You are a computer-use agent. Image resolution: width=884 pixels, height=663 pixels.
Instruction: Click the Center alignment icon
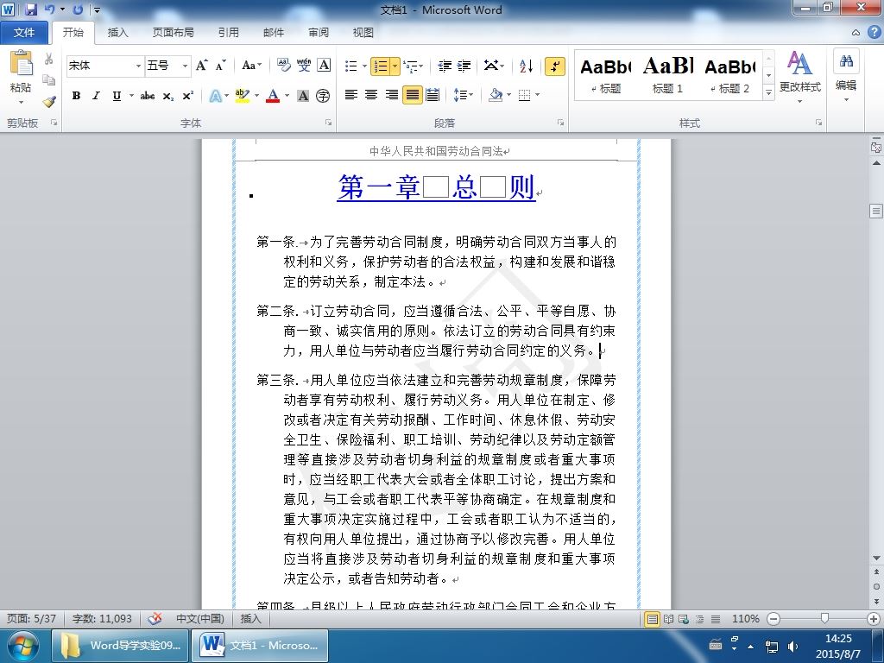click(x=371, y=95)
